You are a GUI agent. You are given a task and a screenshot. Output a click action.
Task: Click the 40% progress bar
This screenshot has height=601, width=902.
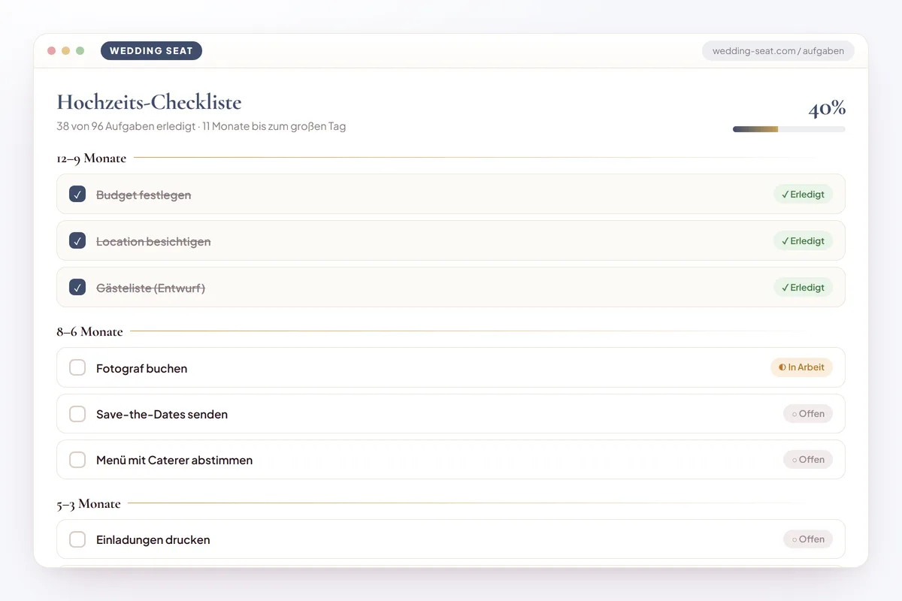(789, 129)
